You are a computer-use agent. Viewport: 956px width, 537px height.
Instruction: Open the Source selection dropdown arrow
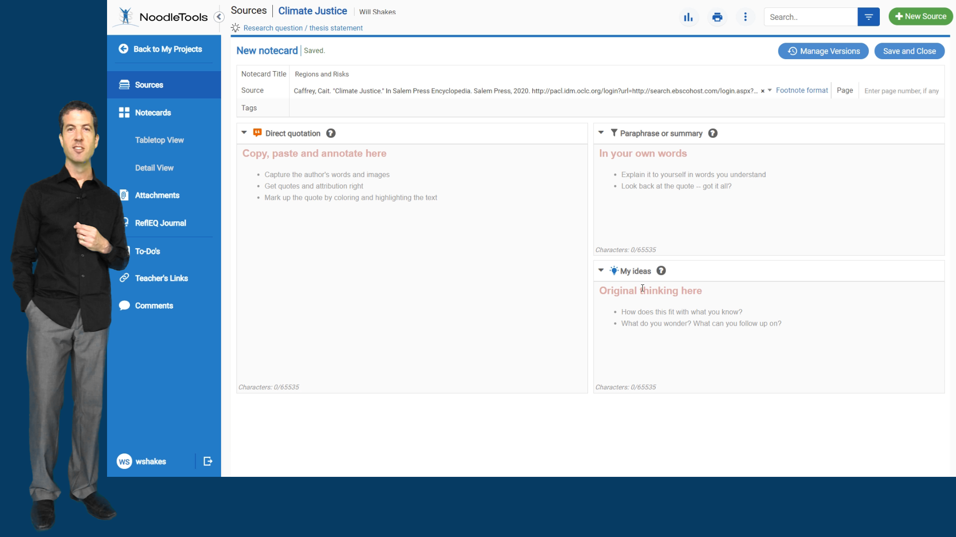tap(770, 90)
